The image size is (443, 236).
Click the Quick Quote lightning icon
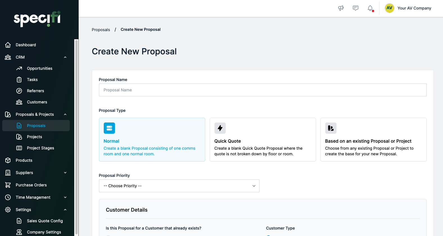[220, 128]
